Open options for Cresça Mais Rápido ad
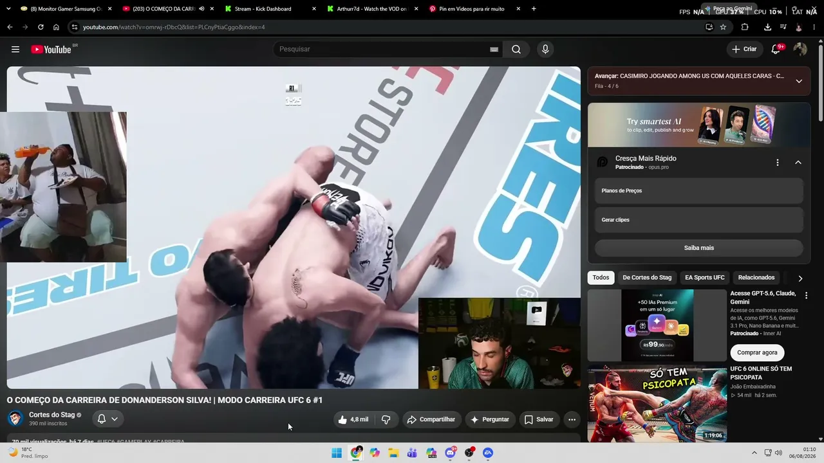The height and width of the screenshot is (463, 824). tap(778, 163)
